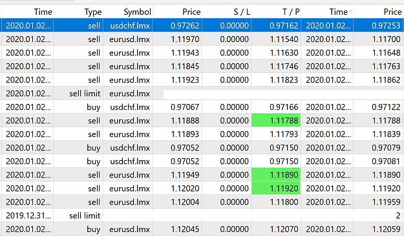404x237 pixels.
Task: Click close price 0.97081
Action: 386,161
